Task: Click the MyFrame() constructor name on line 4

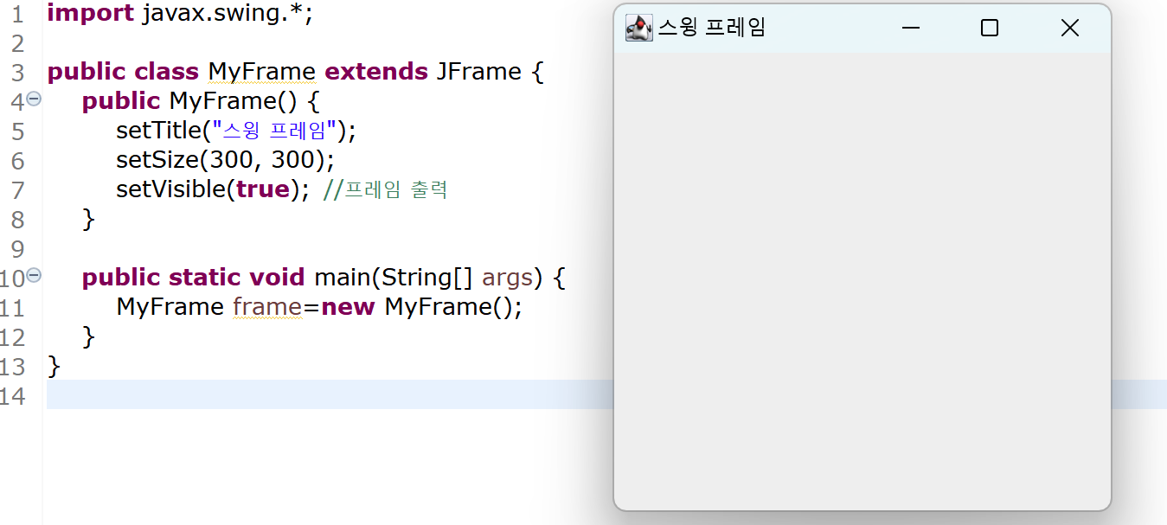Action: [x=234, y=101]
